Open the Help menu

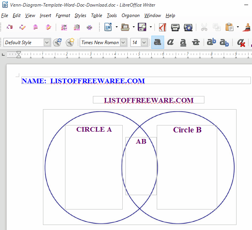click(170, 15)
